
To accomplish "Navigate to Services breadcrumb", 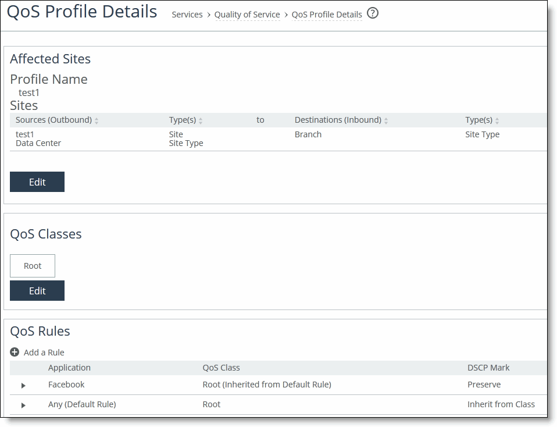I will pyautogui.click(x=187, y=15).
